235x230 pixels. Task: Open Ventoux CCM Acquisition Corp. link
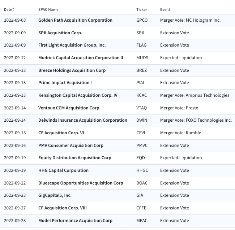pos(69,108)
